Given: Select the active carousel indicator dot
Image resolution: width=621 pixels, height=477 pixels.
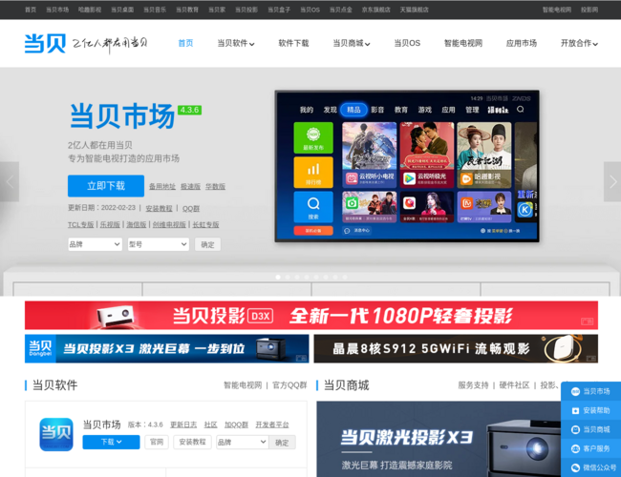Looking at the screenshot, I should 278,277.
